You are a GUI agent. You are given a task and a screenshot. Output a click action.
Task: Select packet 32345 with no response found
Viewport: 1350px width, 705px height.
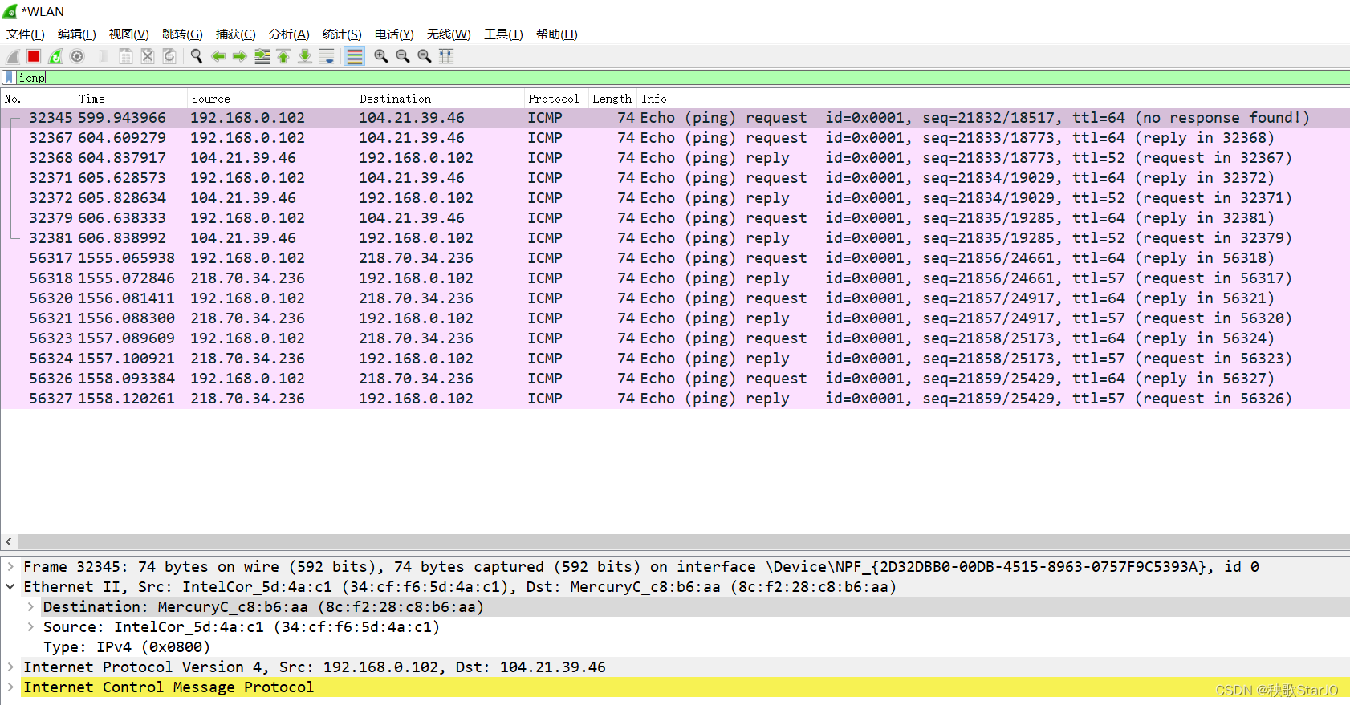(x=675, y=118)
